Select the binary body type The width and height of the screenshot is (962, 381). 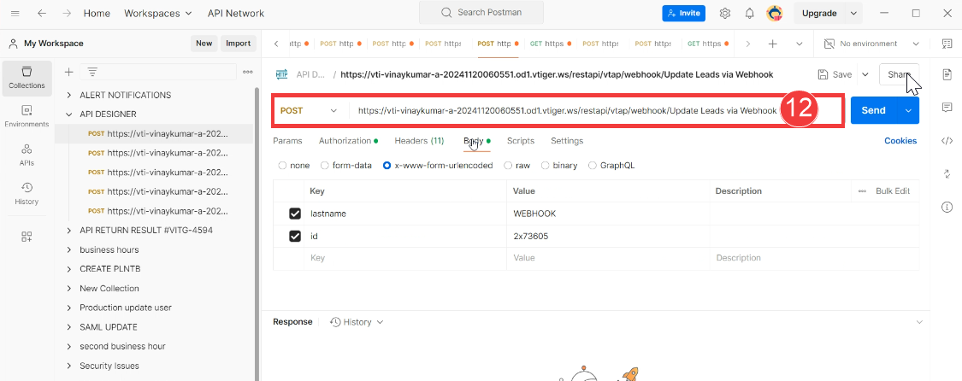click(x=545, y=166)
